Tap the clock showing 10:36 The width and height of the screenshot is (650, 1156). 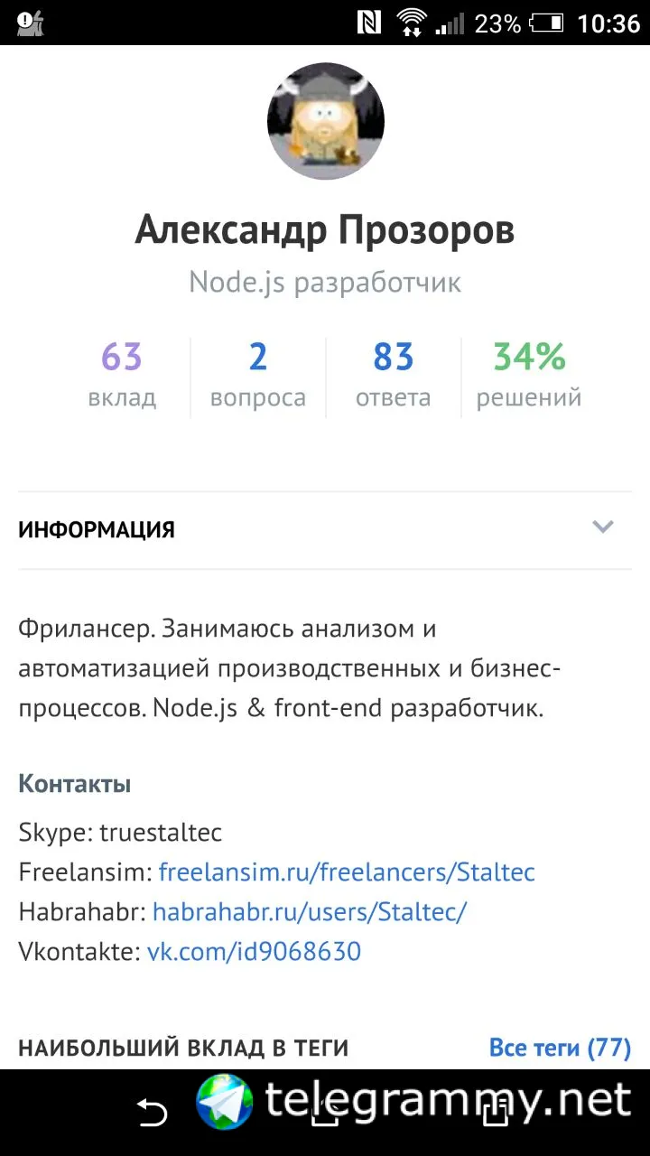(608, 23)
